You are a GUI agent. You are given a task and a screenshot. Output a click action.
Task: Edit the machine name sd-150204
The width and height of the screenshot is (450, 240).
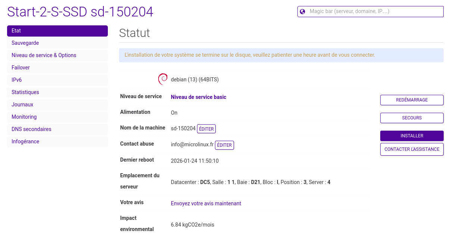206,129
